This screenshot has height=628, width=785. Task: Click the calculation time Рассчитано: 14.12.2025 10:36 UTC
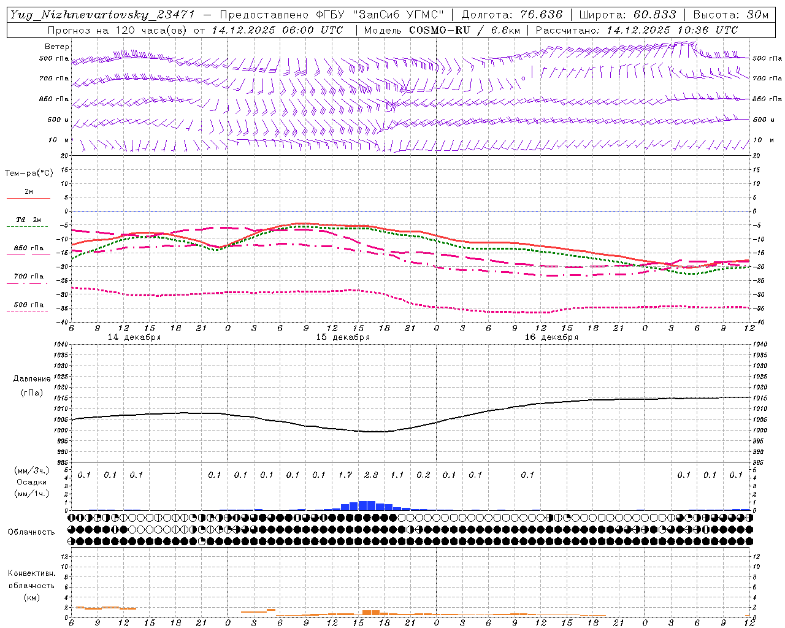(637, 30)
